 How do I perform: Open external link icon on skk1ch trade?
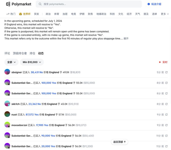tap(166, 104)
